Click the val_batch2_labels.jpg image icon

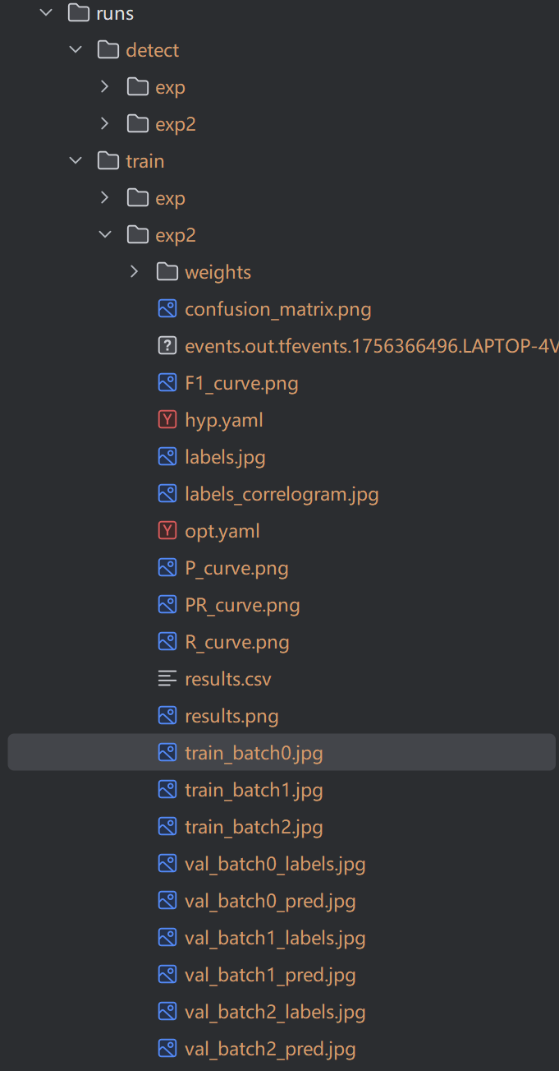(167, 1012)
